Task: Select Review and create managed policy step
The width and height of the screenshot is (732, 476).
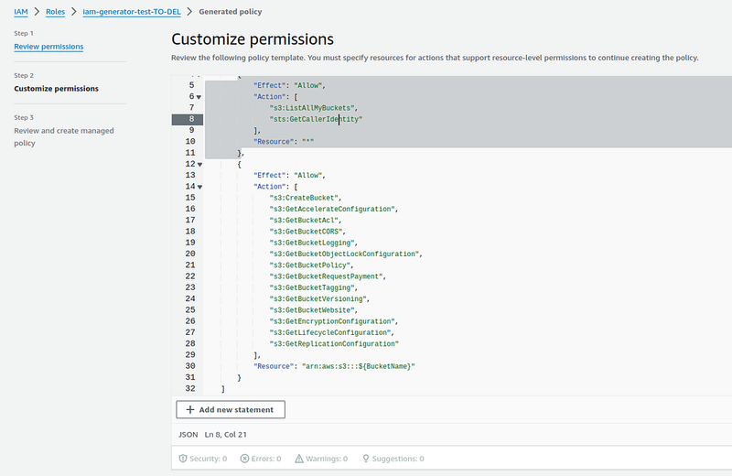Action: pos(64,137)
